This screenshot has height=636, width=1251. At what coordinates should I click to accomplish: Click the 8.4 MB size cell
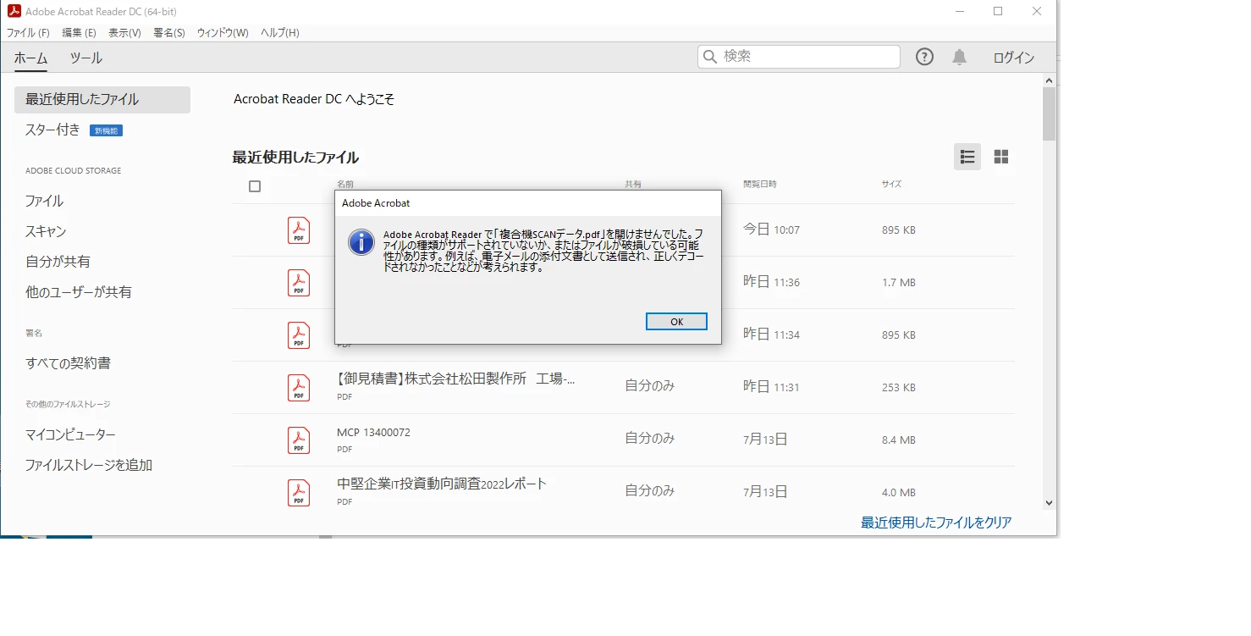pyautogui.click(x=898, y=440)
